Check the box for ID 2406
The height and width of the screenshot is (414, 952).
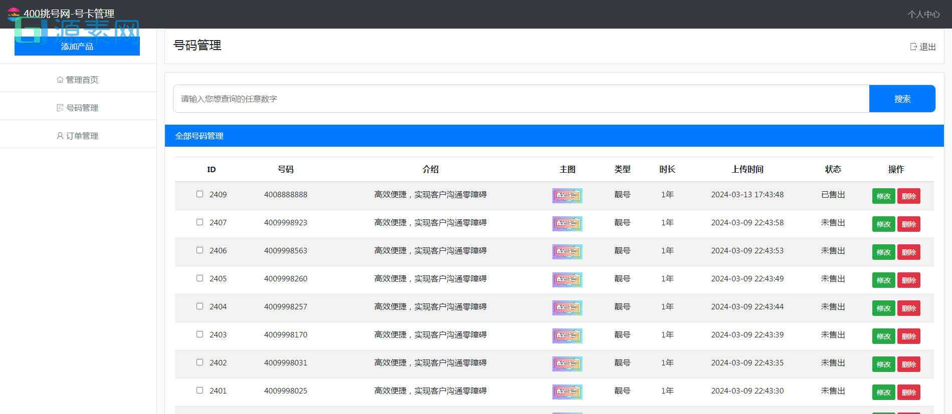[x=200, y=250]
